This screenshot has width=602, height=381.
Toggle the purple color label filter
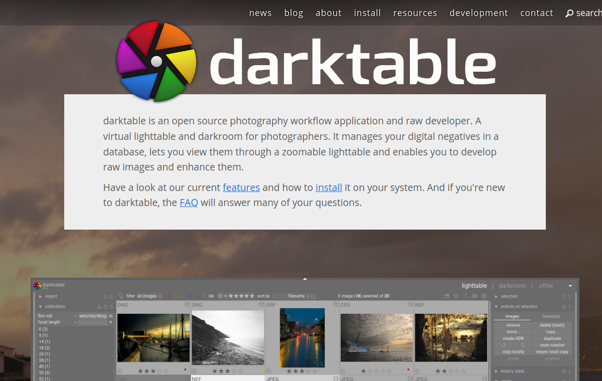tap(196, 296)
